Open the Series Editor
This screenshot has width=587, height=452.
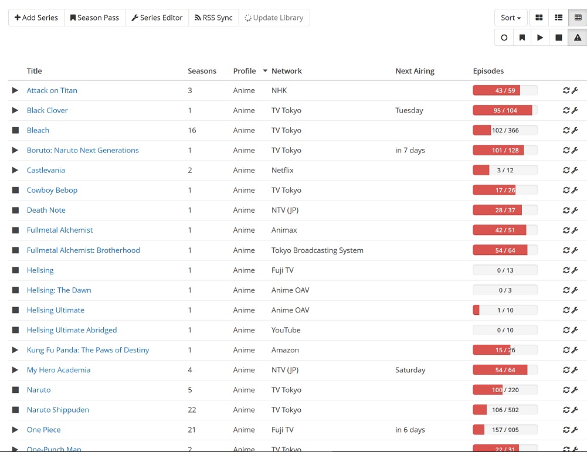[157, 18]
